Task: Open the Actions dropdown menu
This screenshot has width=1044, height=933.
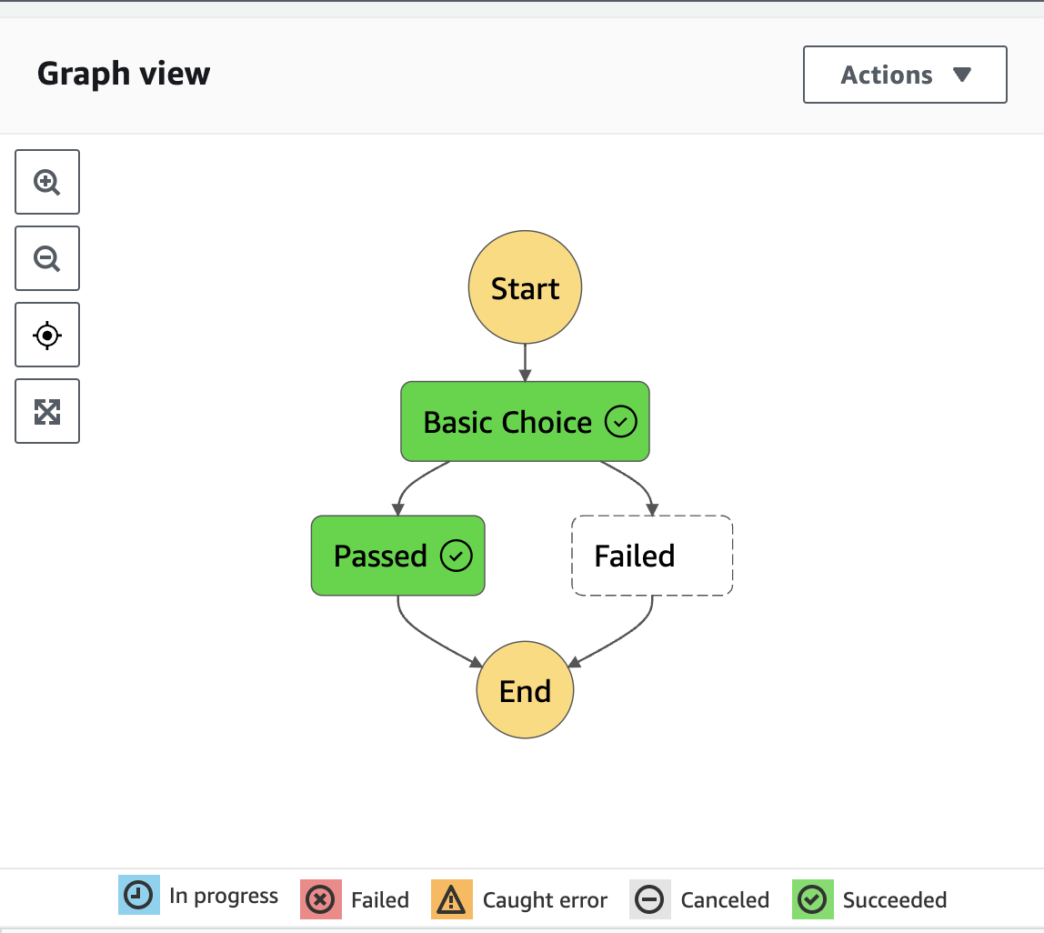Action: coord(905,75)
